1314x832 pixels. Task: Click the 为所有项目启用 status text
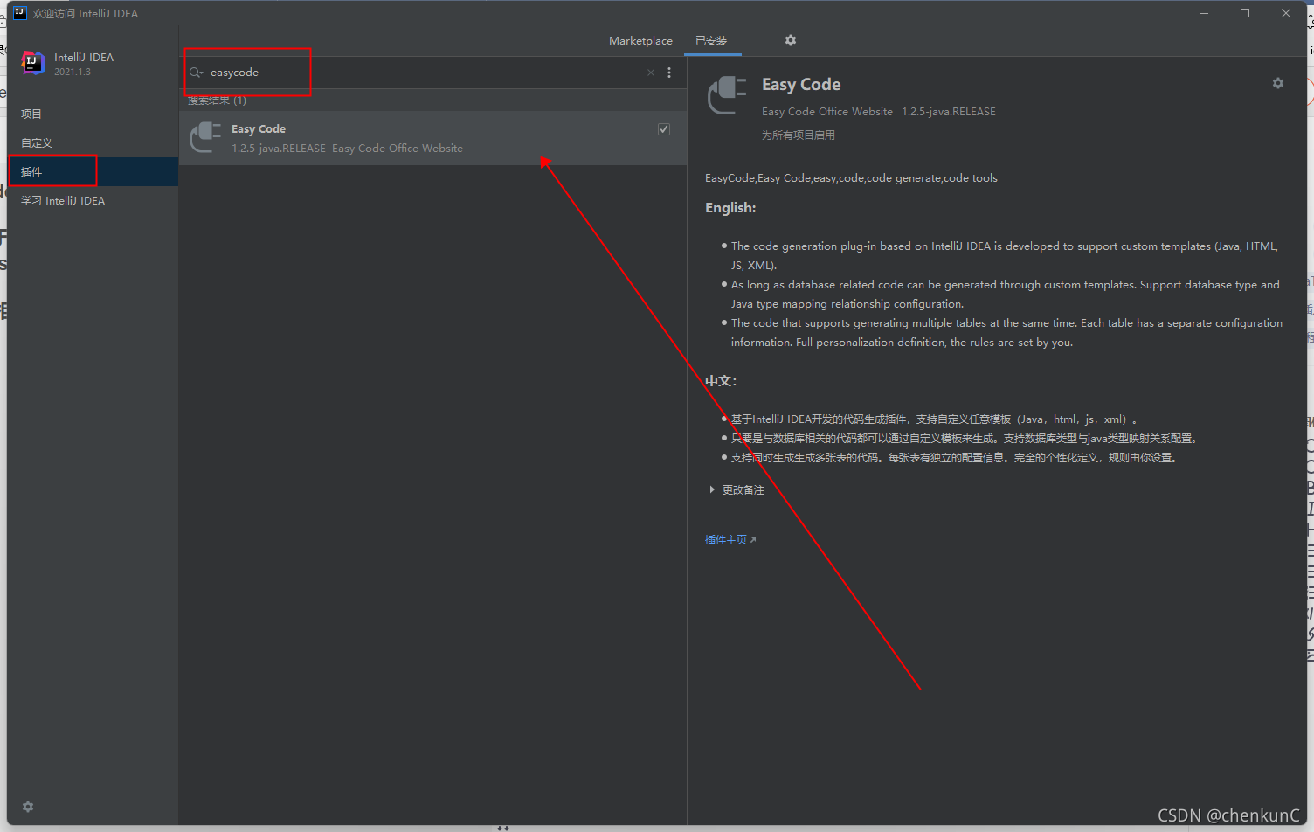(799, 135)
